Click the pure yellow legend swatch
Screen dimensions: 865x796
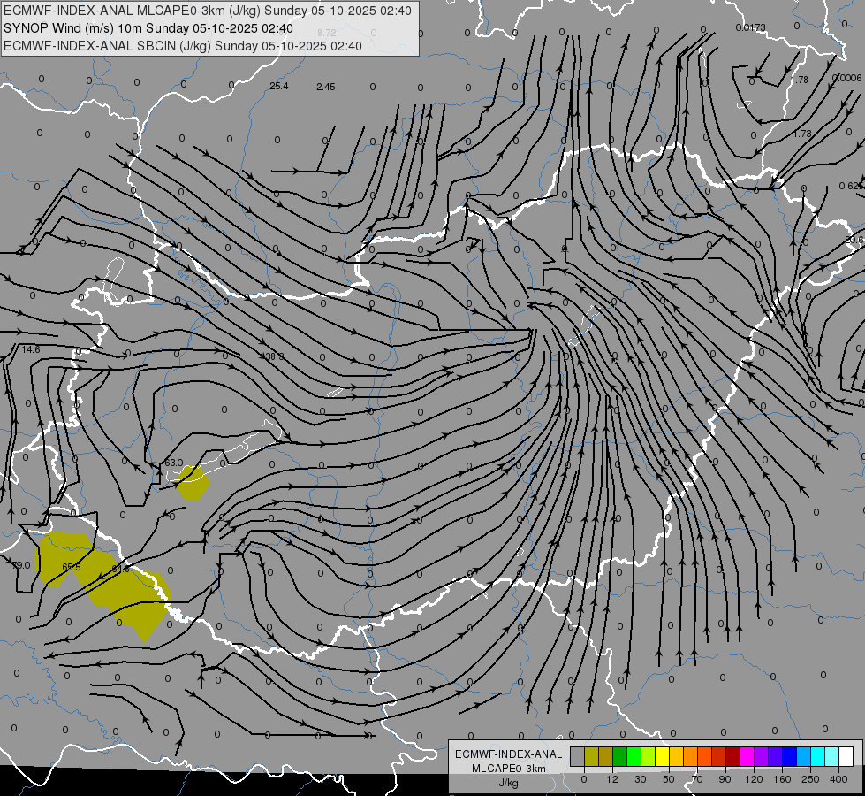(x=663, y=756)
